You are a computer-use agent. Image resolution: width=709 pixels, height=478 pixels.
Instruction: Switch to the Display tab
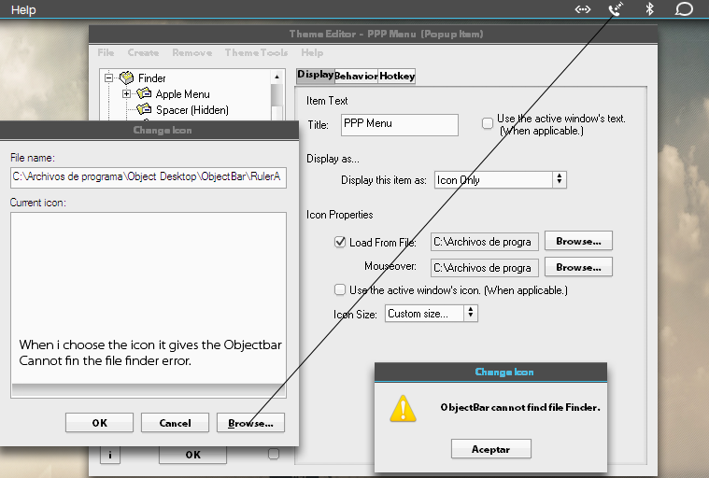(x=315, y=75)
